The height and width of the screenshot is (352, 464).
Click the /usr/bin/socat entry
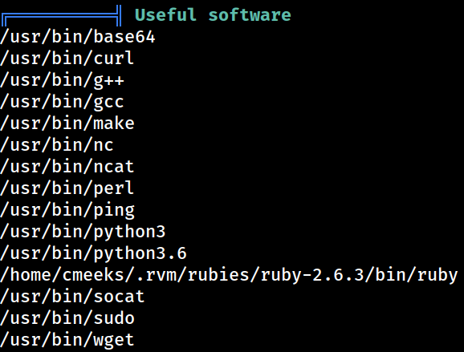tap(72, 297)
